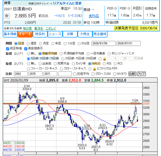
Task: Toggle 高安値表示 checkbox
Action: pyautogui.click(x=26, y=49)
